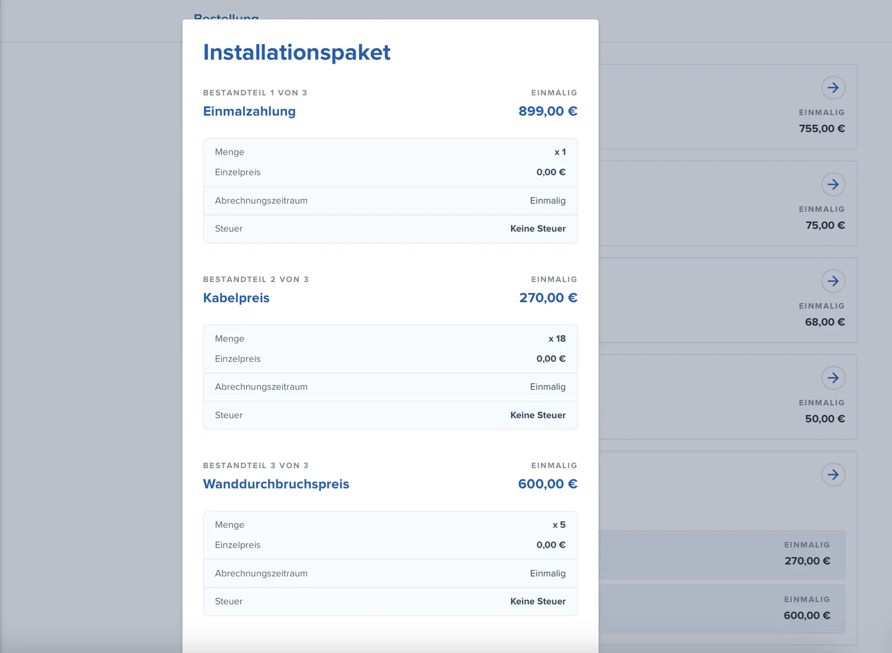Select the 270,00 € sub-item amount in background

coord(807,562)
